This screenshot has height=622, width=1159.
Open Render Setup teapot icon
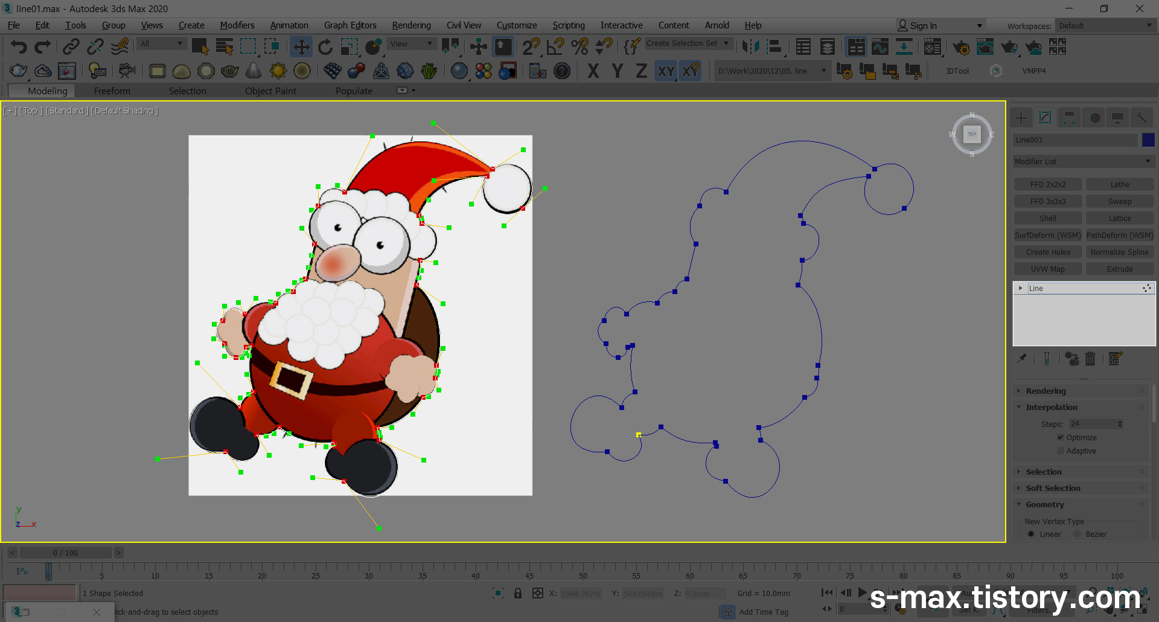pyautogui.click(x=961, y=47)
